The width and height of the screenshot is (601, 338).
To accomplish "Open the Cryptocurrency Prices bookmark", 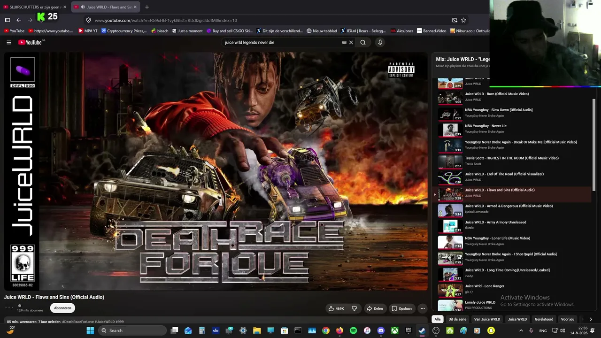I will [x=124, y=31].
